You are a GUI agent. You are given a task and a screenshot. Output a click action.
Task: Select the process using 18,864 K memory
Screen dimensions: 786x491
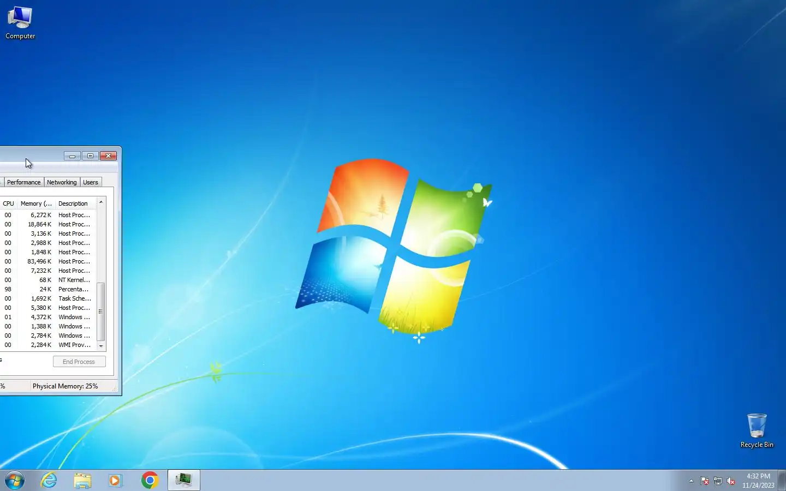48,224
